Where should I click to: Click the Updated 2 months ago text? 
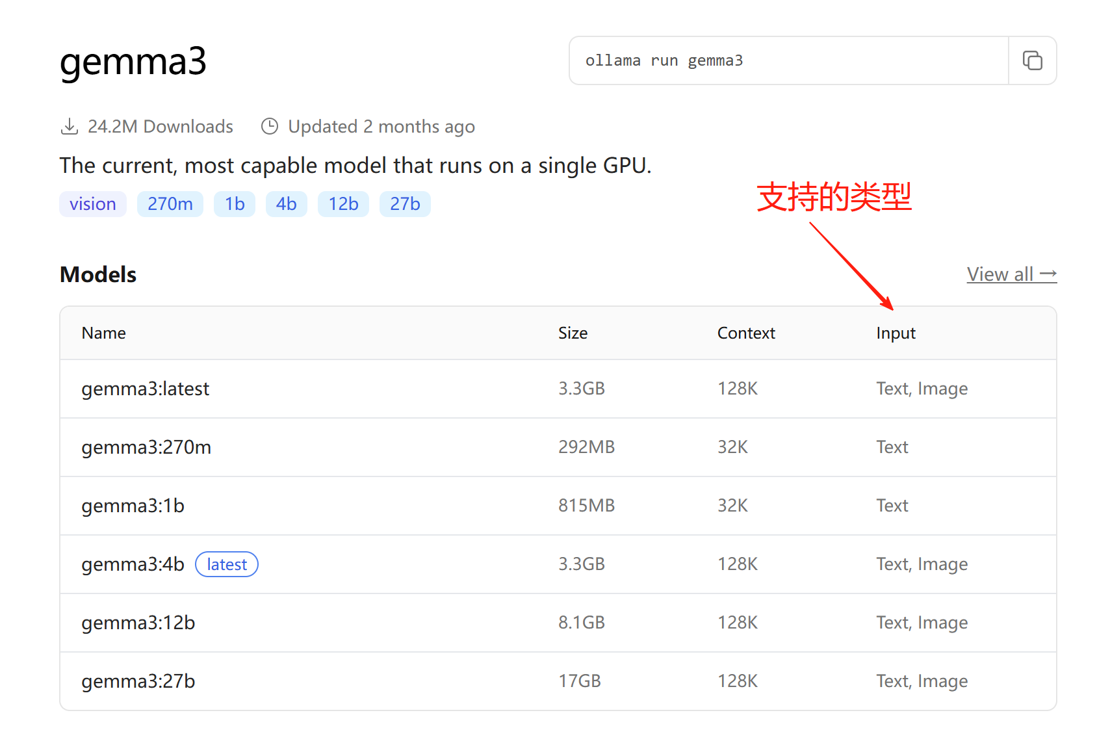coord(381,126)
